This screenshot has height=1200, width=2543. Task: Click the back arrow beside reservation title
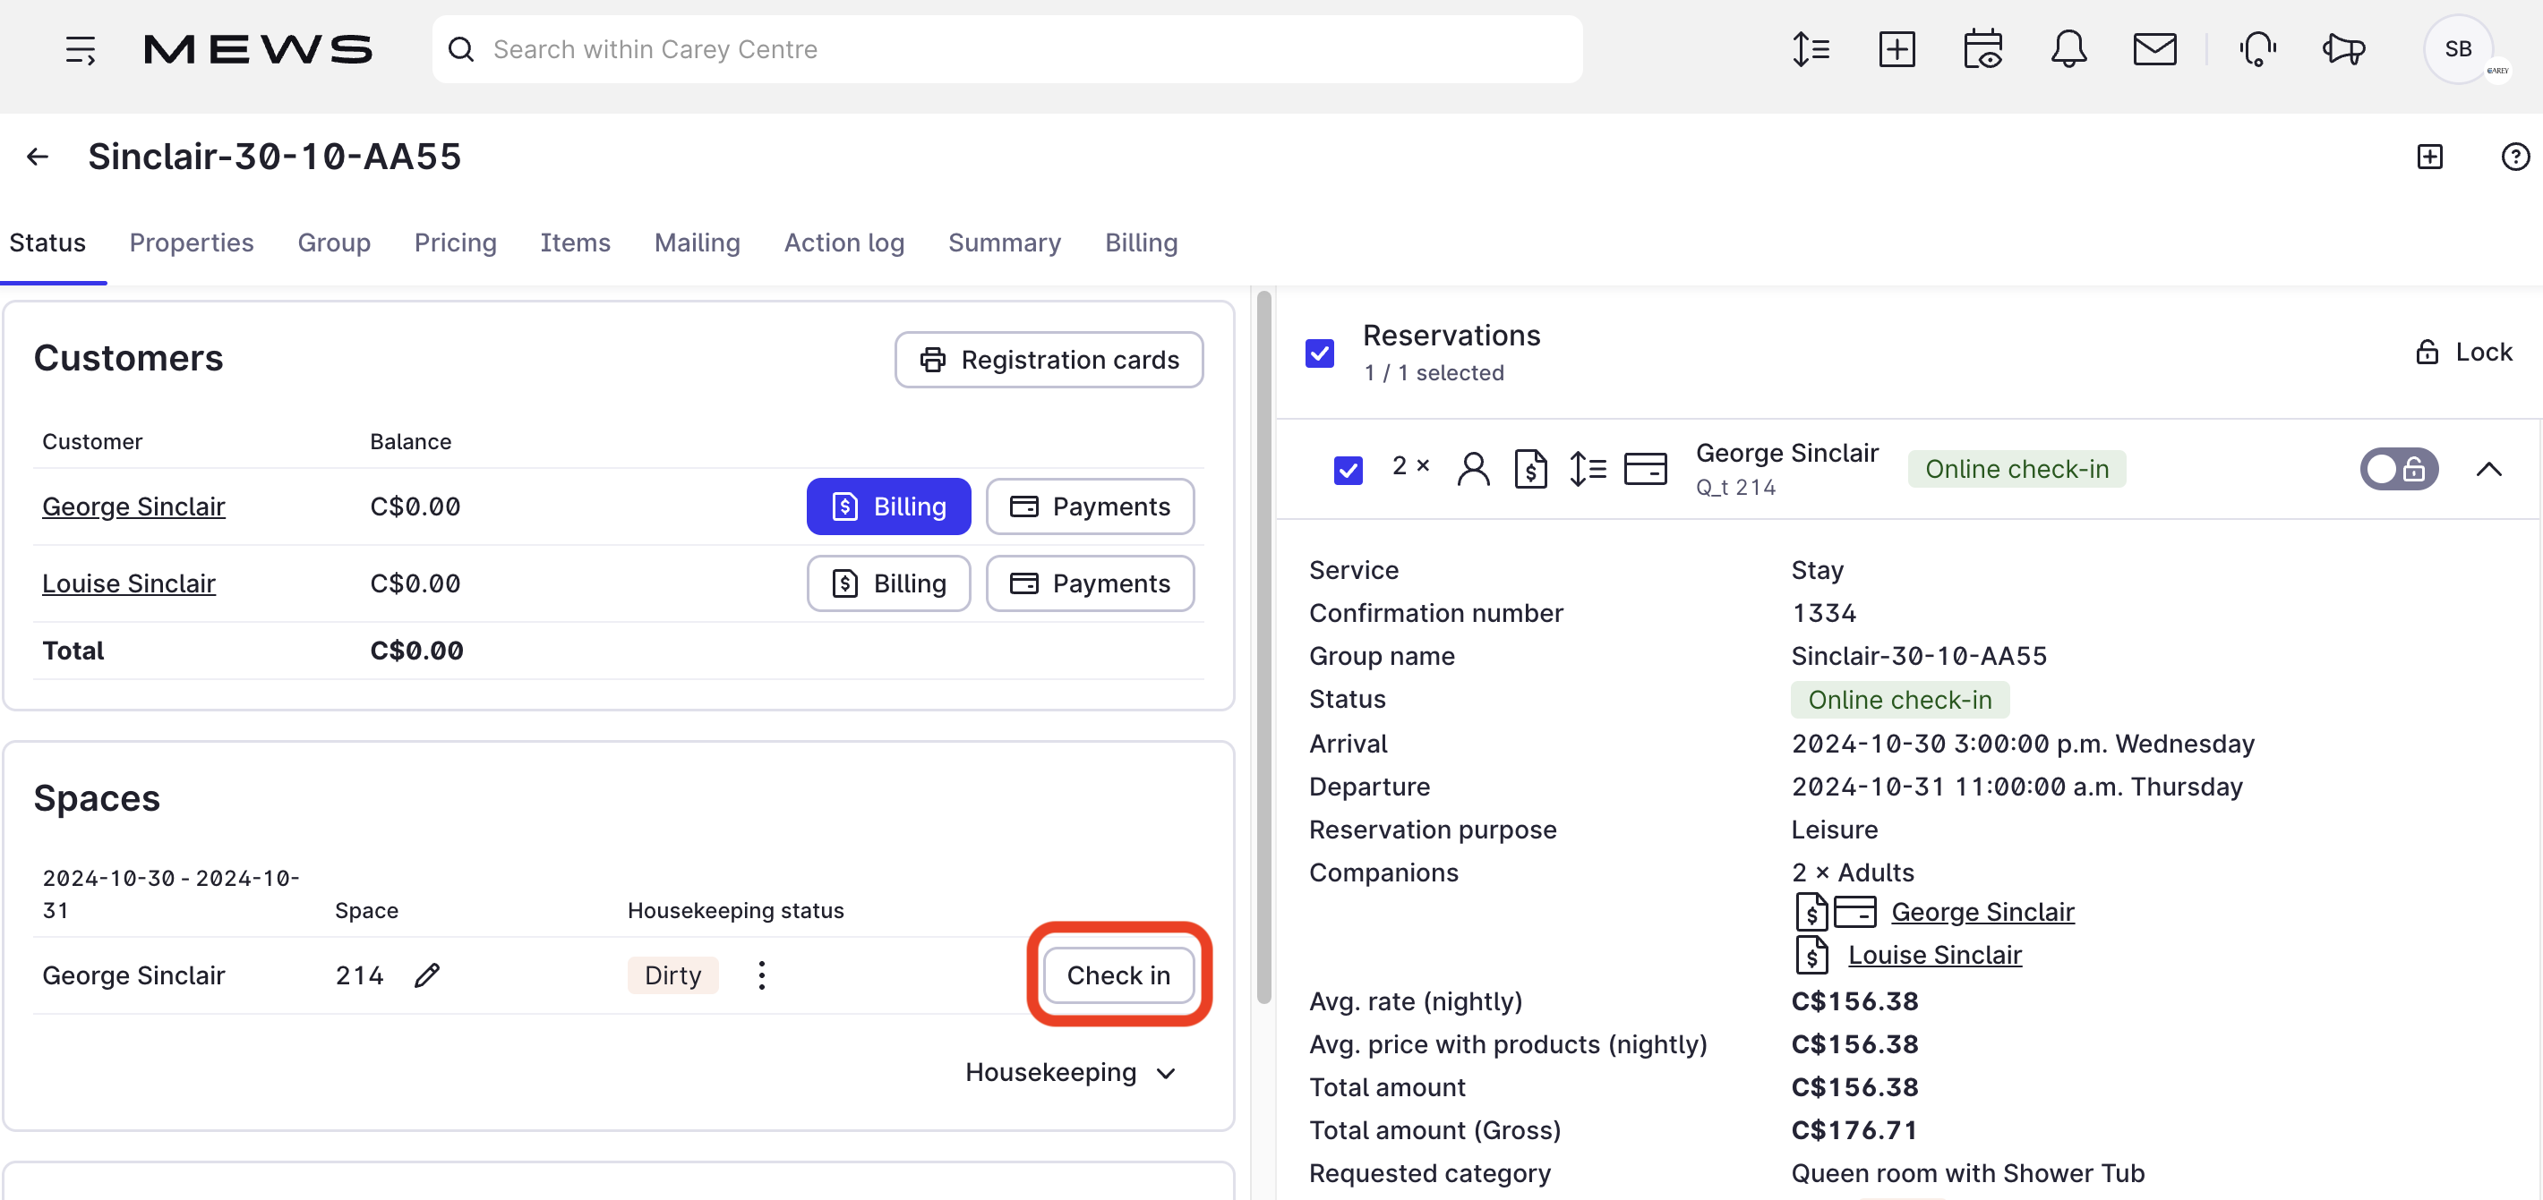tap(38, 157)
